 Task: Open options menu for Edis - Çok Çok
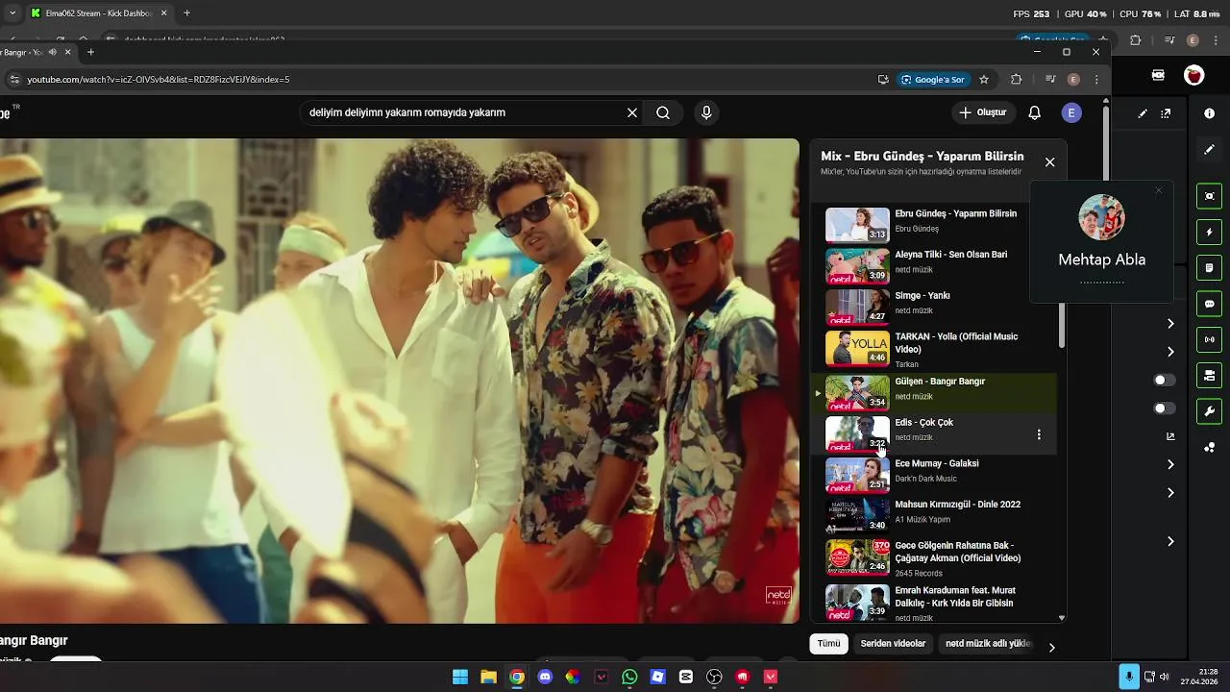[1039, 434]
